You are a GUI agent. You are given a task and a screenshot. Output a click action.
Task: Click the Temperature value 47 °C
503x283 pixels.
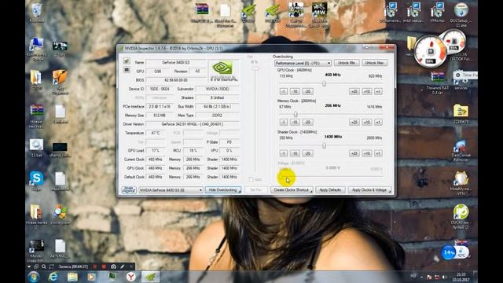[x=156, y=133]
